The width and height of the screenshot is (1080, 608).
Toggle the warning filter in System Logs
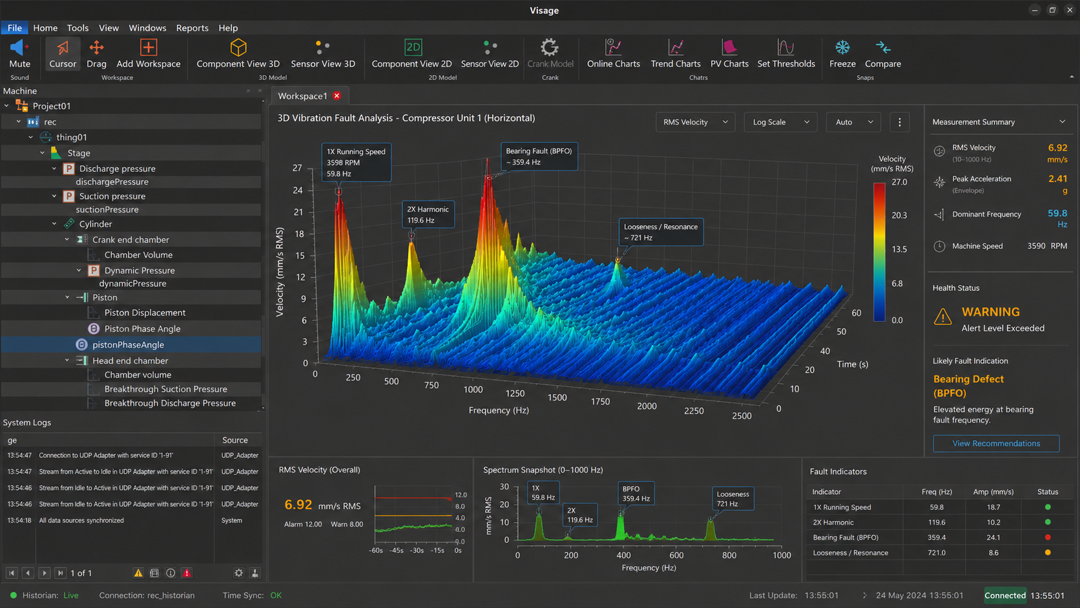138,573
